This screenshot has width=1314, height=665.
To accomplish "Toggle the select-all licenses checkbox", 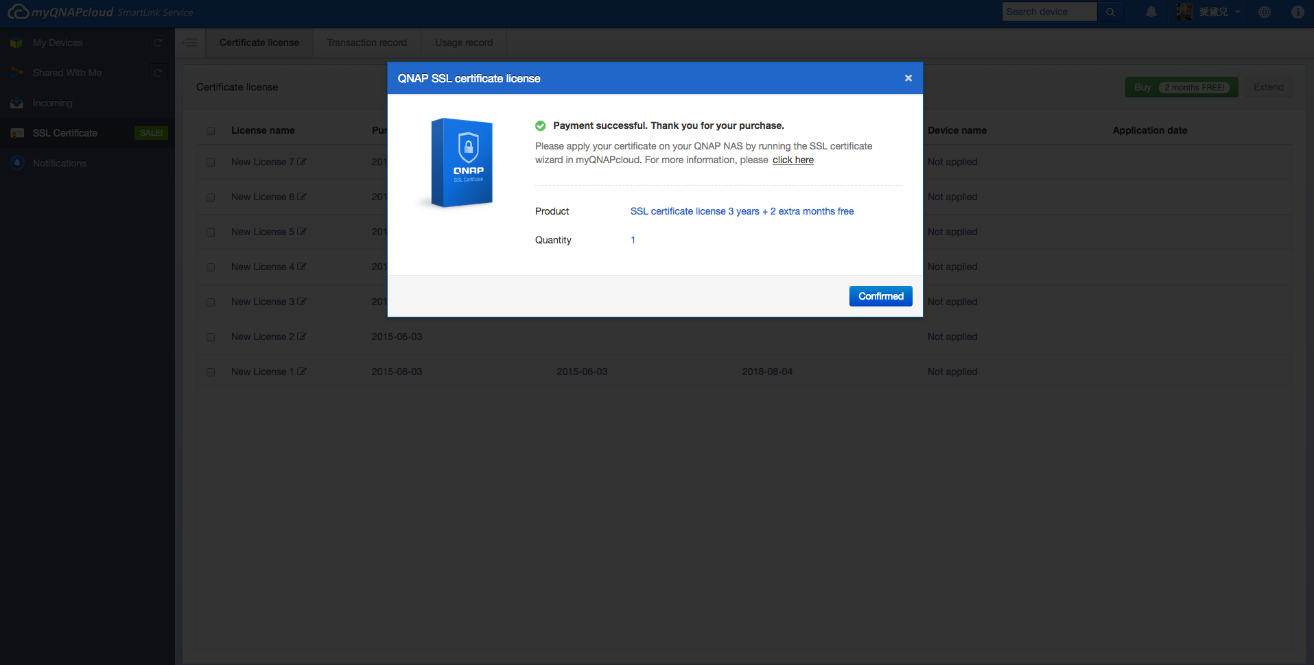I will pyautogui.click(x=211, y=131).
